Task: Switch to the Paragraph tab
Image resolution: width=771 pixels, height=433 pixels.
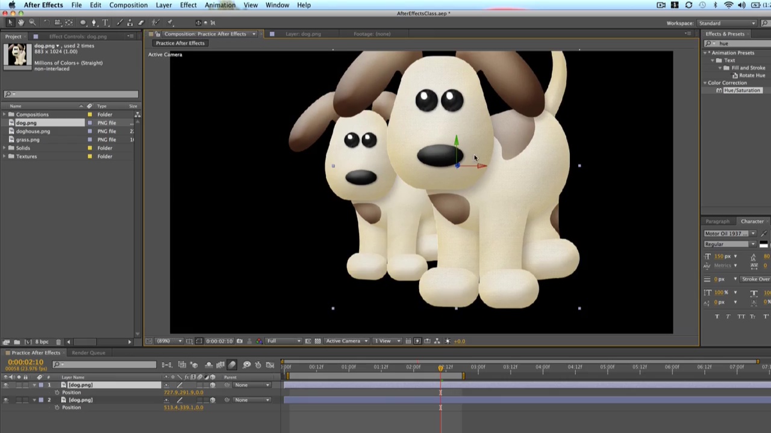Action: [717, 221]
